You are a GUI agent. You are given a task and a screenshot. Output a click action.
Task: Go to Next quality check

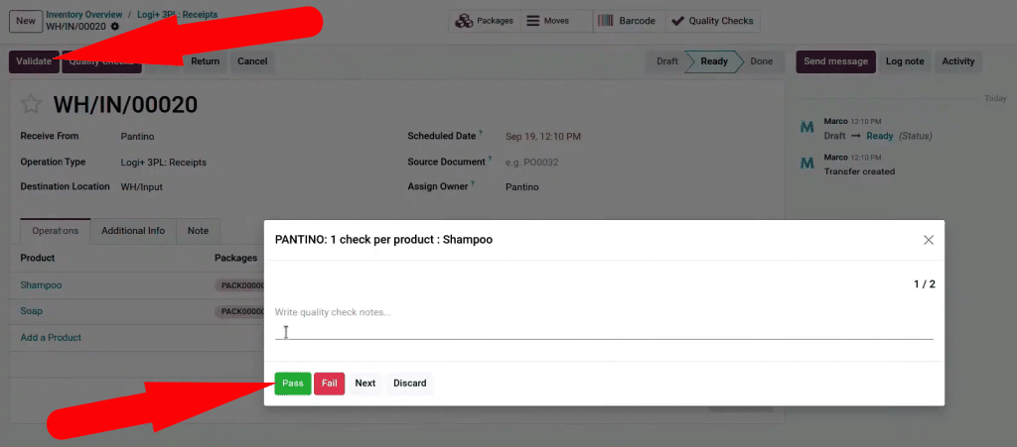click(x=365, y=383)
